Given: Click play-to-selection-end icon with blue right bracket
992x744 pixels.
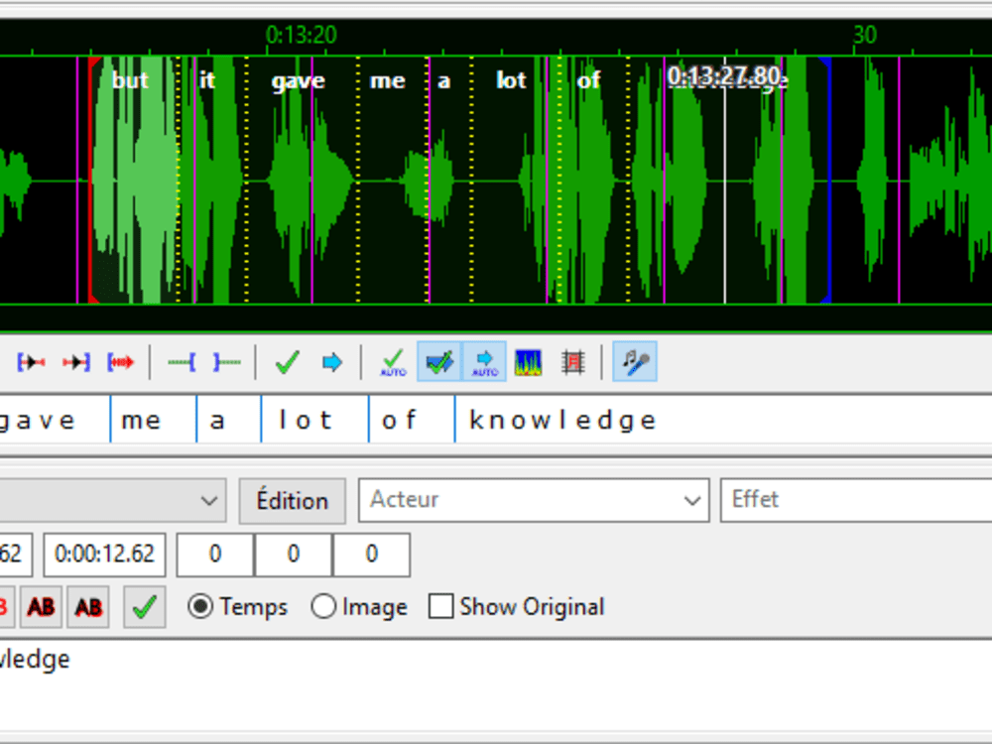Looking at the screenshot, I should click(76, 362).
